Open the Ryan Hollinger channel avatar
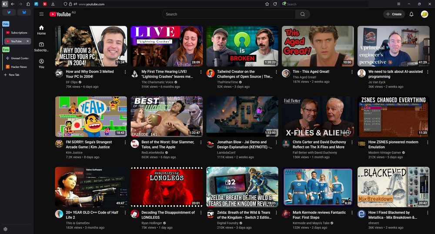The image size is (435, 234). point(135,214)
